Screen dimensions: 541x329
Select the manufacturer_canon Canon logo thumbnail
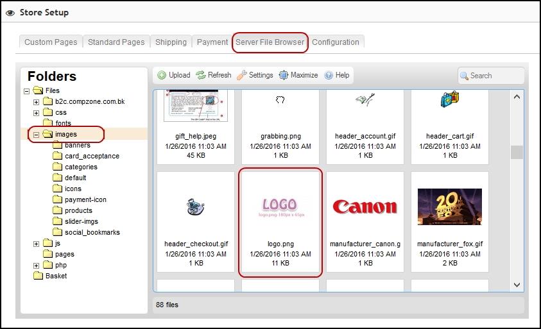(365, 207)
